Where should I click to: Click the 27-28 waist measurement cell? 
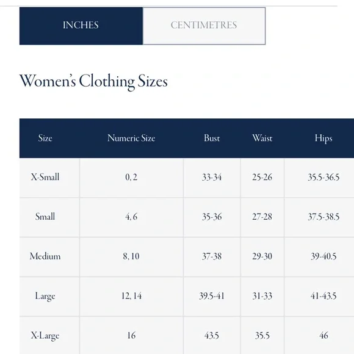click(262, 217)
